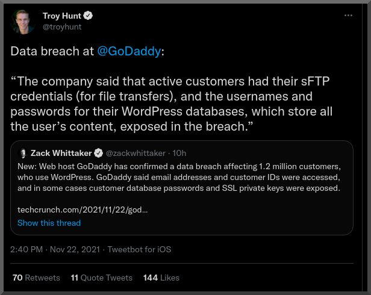Open the three-dot more options menu
Viewport: 371px width, 295px height.
click(348, 16)
